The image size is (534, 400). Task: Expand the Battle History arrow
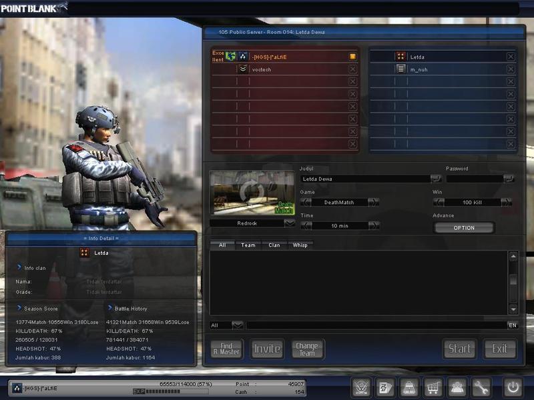coord(110,308)
